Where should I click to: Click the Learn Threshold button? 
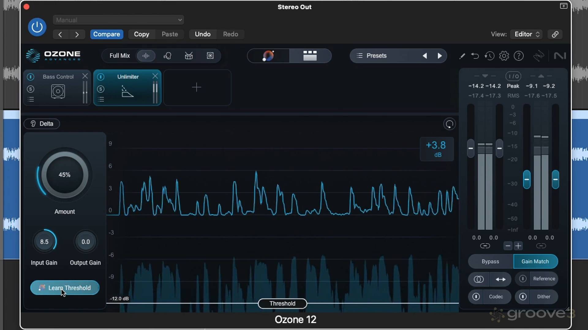[x=65, y=288]
